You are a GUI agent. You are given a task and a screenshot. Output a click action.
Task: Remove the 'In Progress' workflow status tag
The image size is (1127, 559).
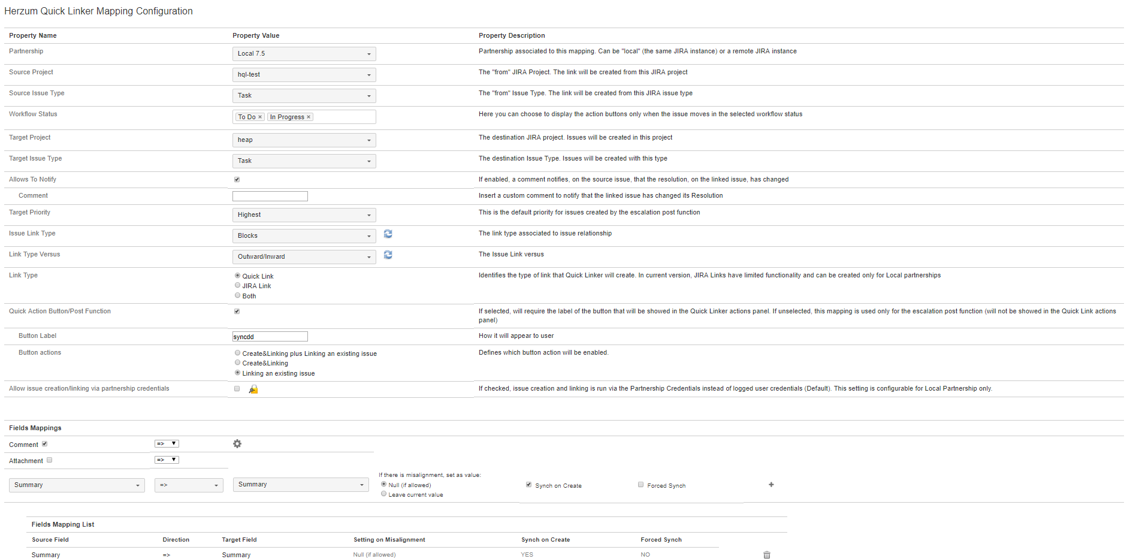pyautogui.click(x=309, y=117)
